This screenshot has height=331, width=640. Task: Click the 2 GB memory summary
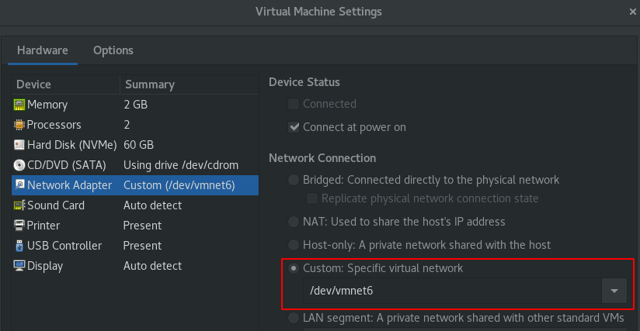point(135,105)
